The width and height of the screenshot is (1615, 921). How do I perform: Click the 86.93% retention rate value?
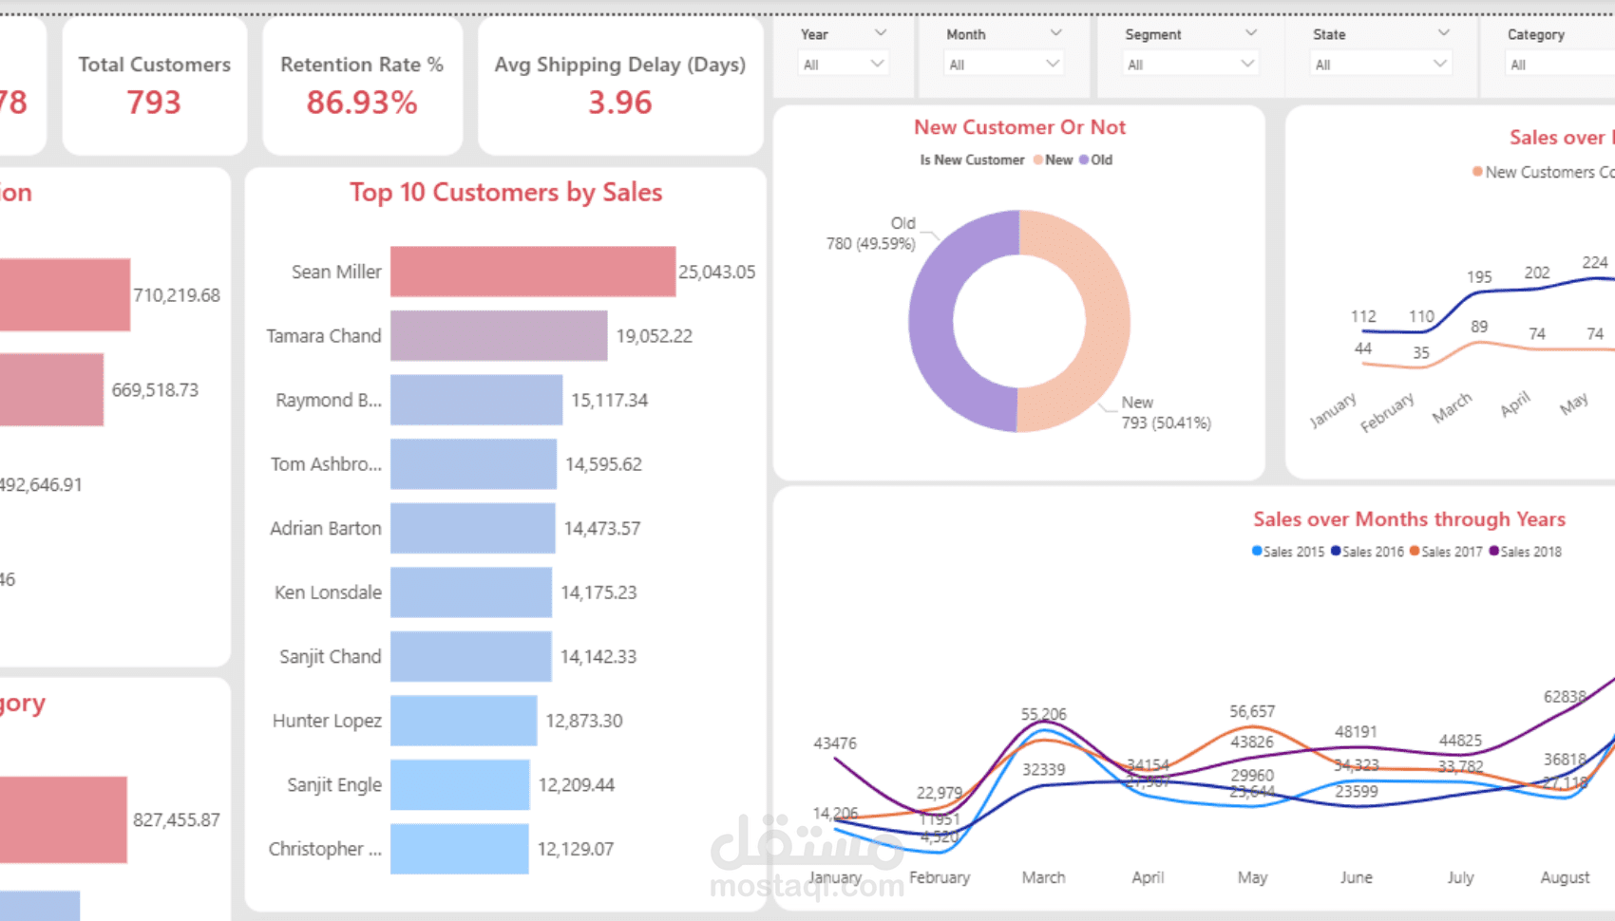pyautogui.click(x=362, y=102)
